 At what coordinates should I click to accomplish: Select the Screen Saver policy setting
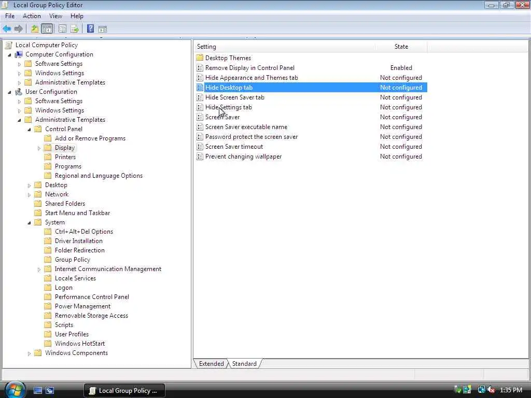pyautogui.click(x=222, y=117)
